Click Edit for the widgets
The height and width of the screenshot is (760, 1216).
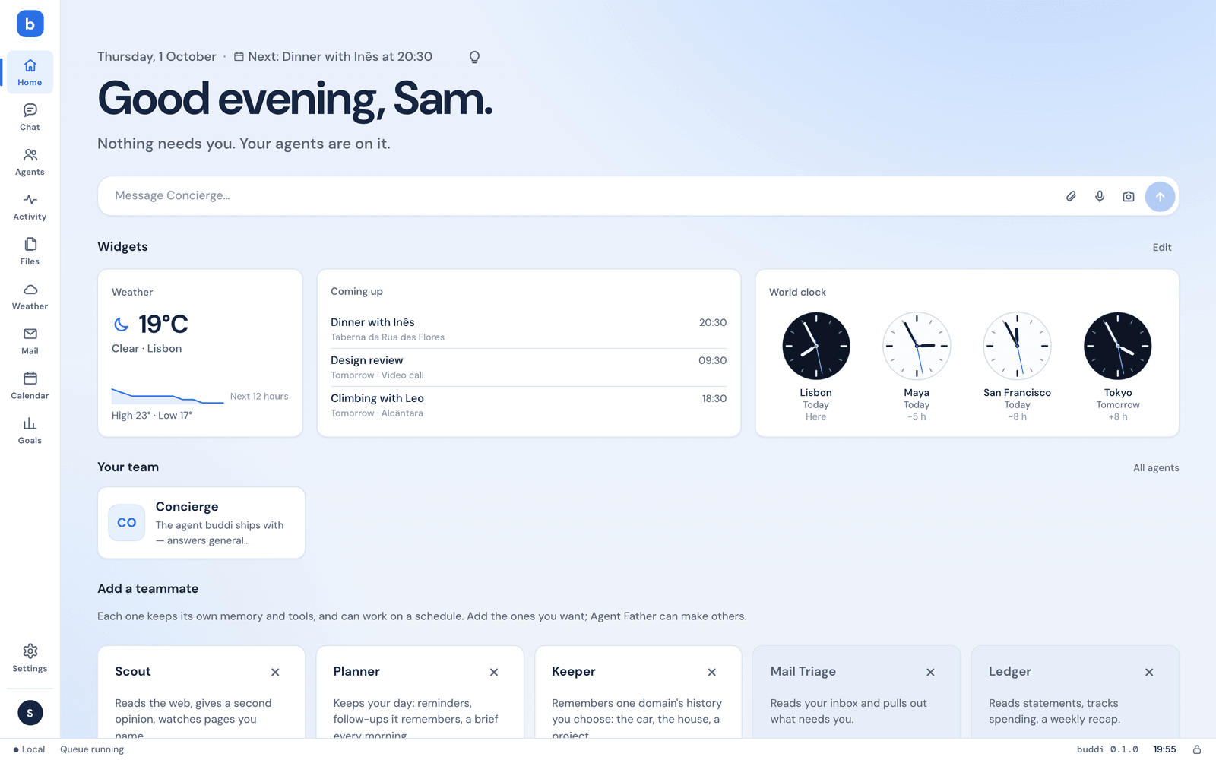[1161, 247]
